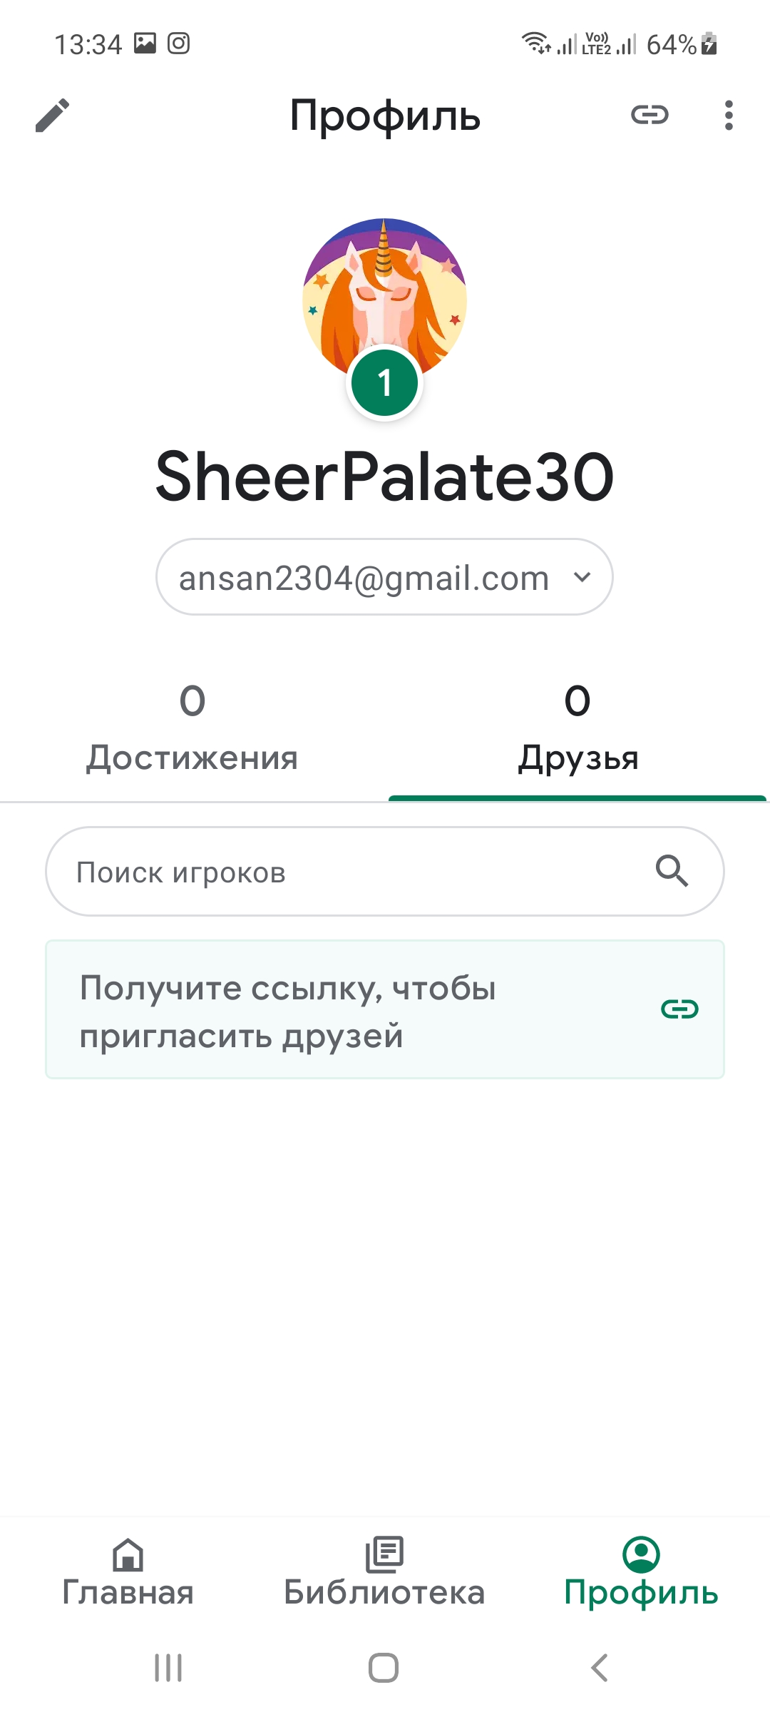Tap the magnifier search icon
The width and height of the screenshot is (770, 1712).
(x=672, y=871)
